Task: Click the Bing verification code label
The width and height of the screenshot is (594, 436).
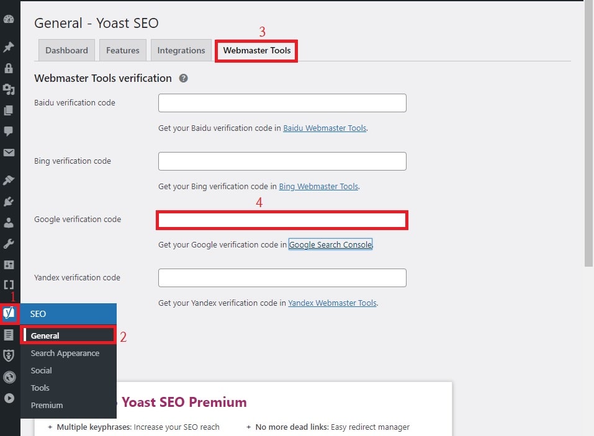Action: (x=73, y=161)
